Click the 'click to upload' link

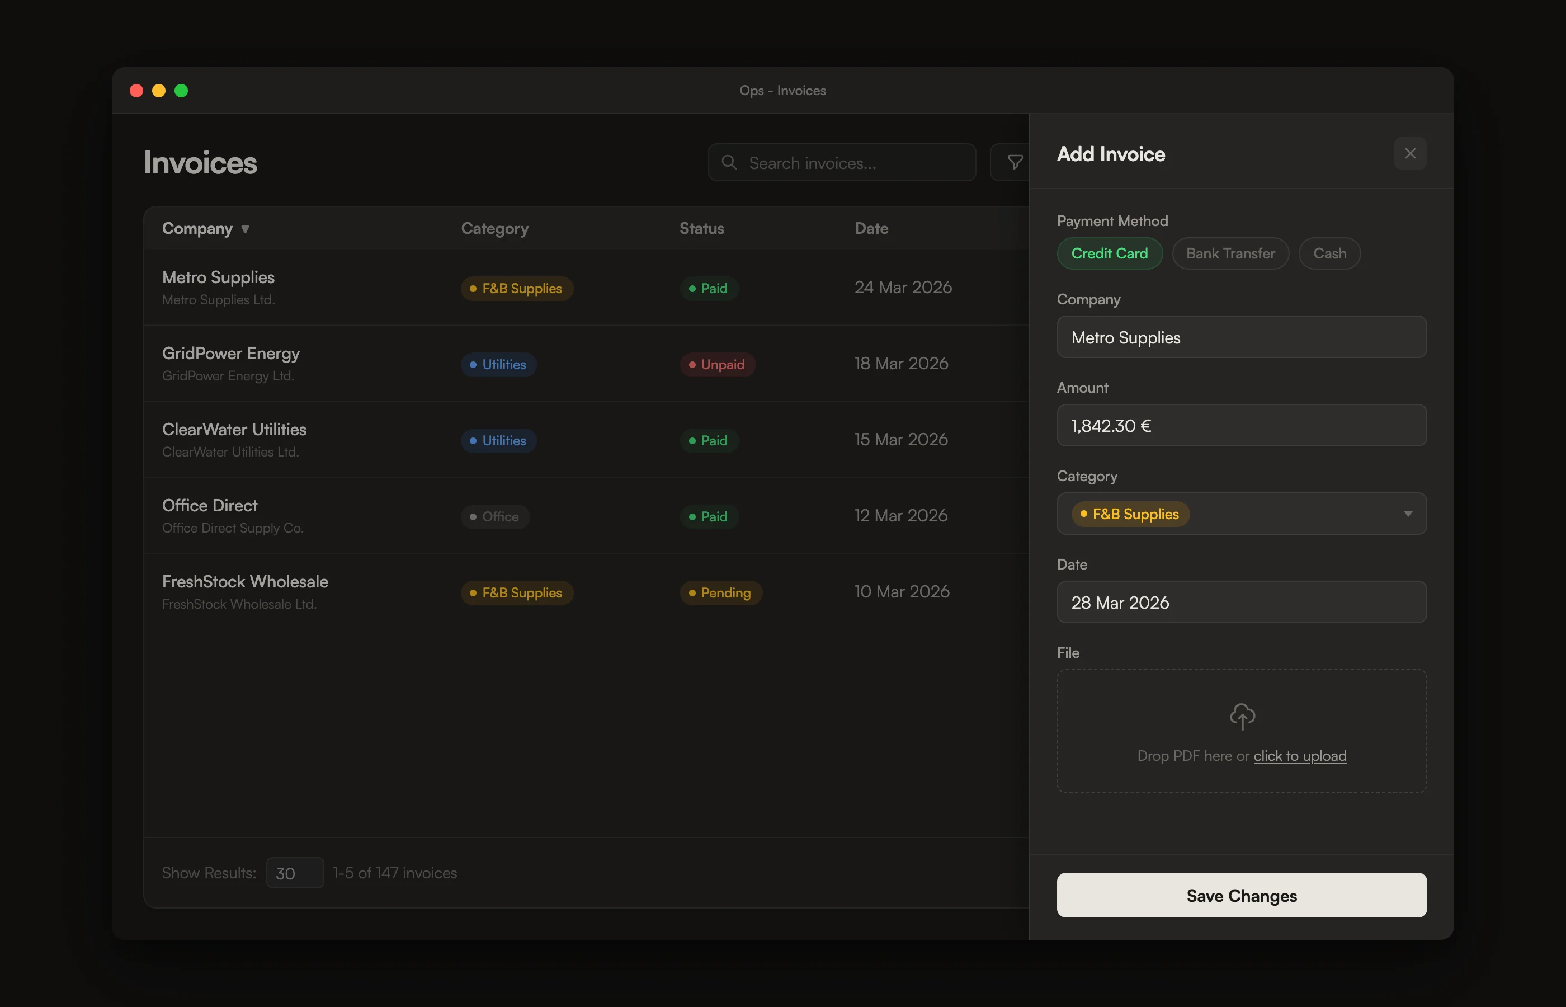pyautogui.click(x=1299, y=756)
